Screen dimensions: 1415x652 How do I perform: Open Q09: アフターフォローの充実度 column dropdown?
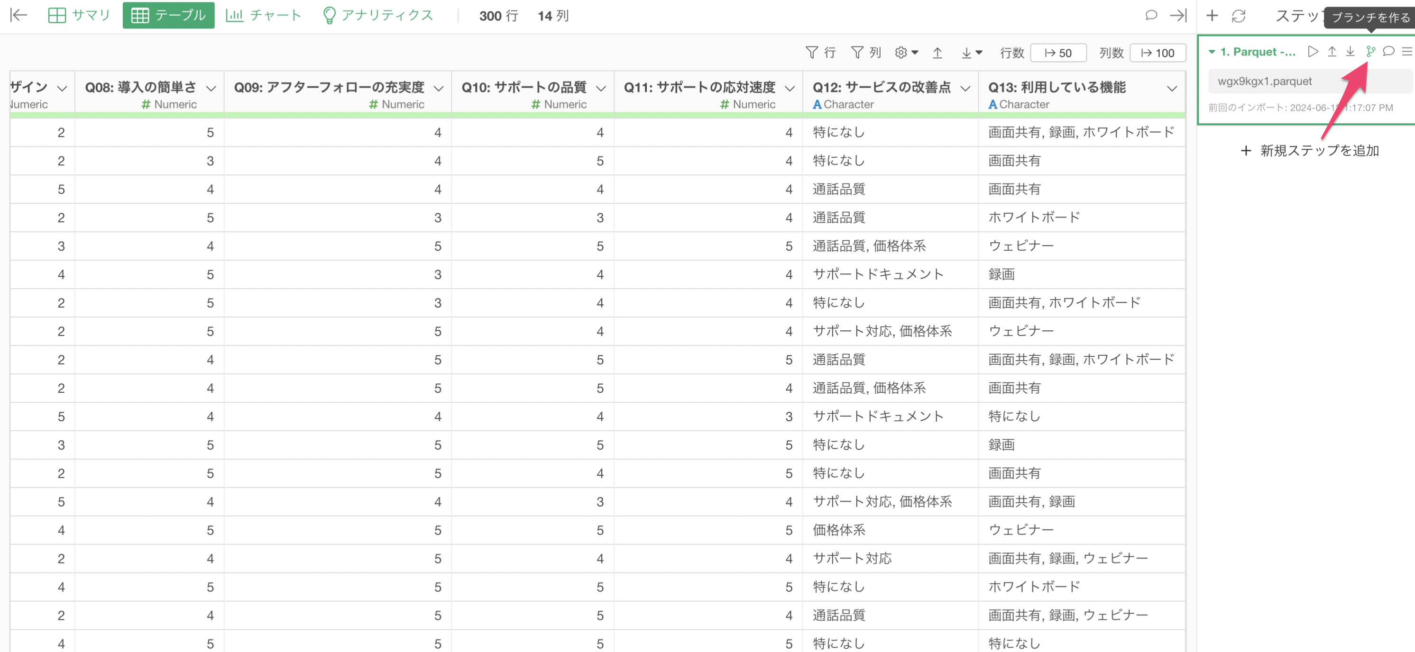[438, 88]
